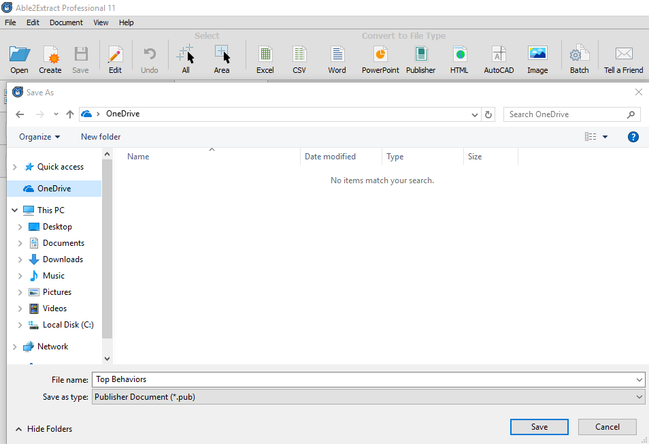The width and height of the screenshot is (649, 444).
Task: Click the view layout icon
Action: coord(590,137)
